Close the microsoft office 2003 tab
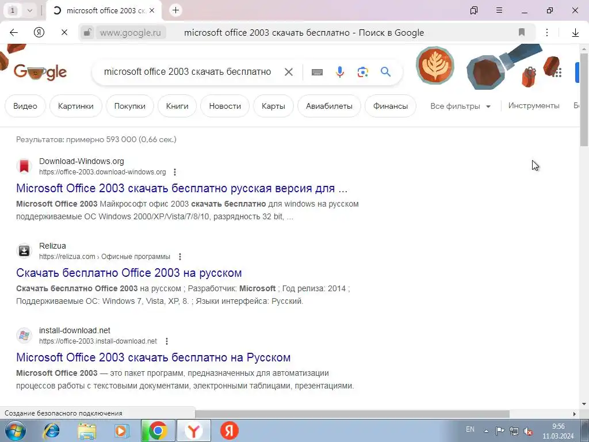This screenshot has height=442, width=589. (x=152, y=10)
